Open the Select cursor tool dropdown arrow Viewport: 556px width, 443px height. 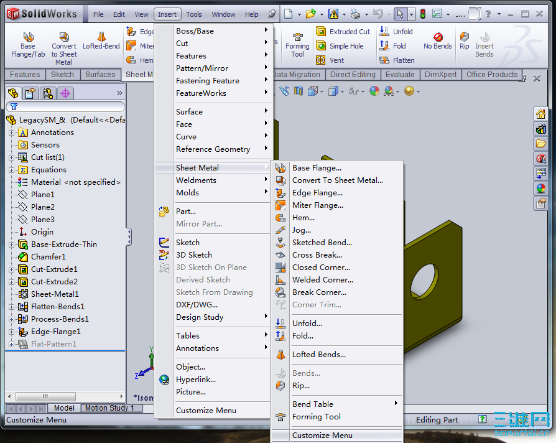click(x=411, y=14)
